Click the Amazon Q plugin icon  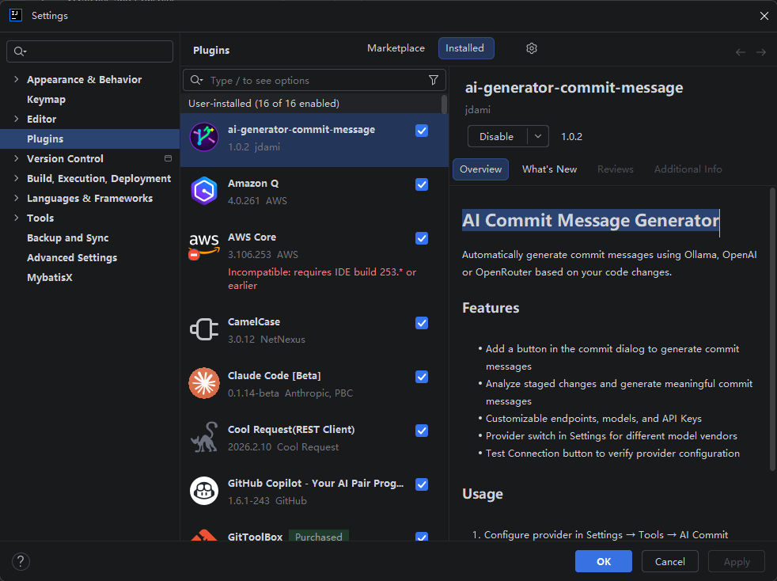pyautogui.click(x=203, y=191)
